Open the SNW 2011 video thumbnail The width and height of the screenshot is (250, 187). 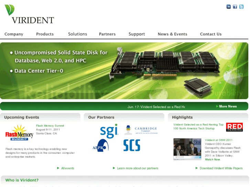[x=187, y=149]
